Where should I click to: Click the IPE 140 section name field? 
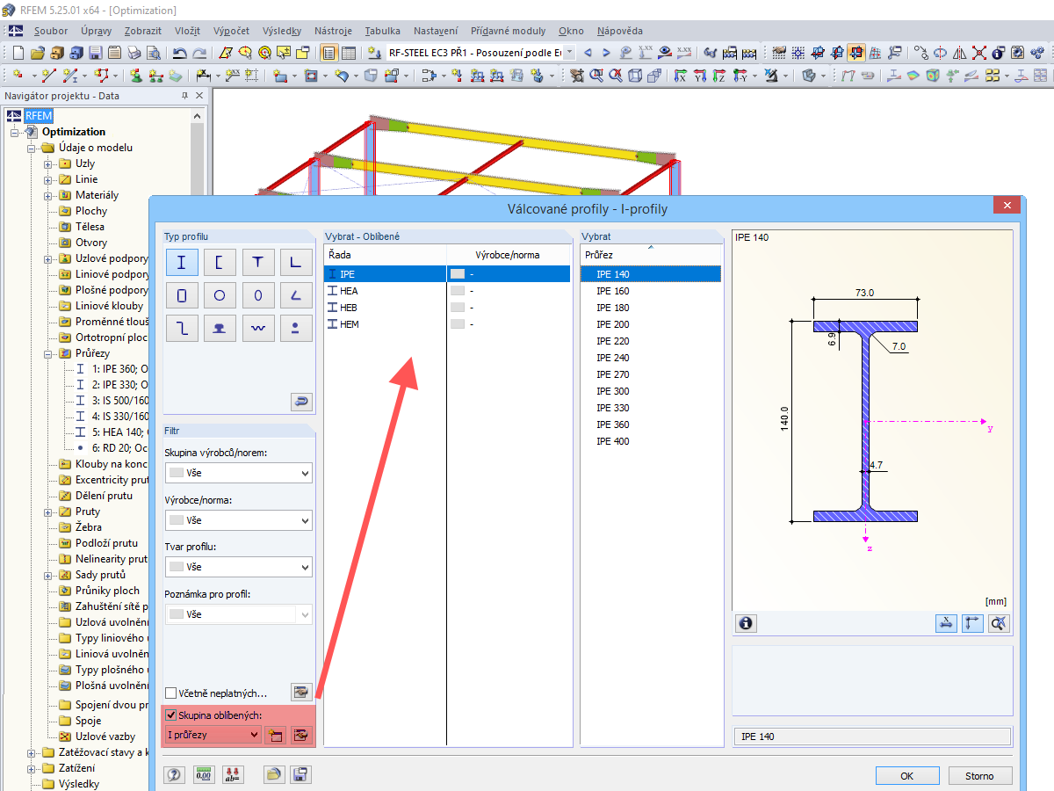pos(871,736)
